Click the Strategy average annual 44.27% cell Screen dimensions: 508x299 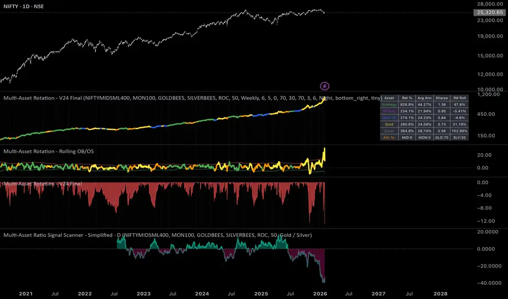(425, 105)
